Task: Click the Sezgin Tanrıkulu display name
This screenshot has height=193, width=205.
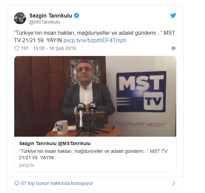Action: point(51,16)
